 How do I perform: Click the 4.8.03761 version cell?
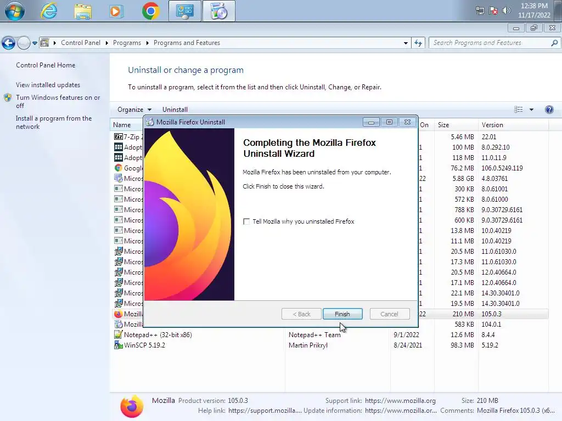494,178
